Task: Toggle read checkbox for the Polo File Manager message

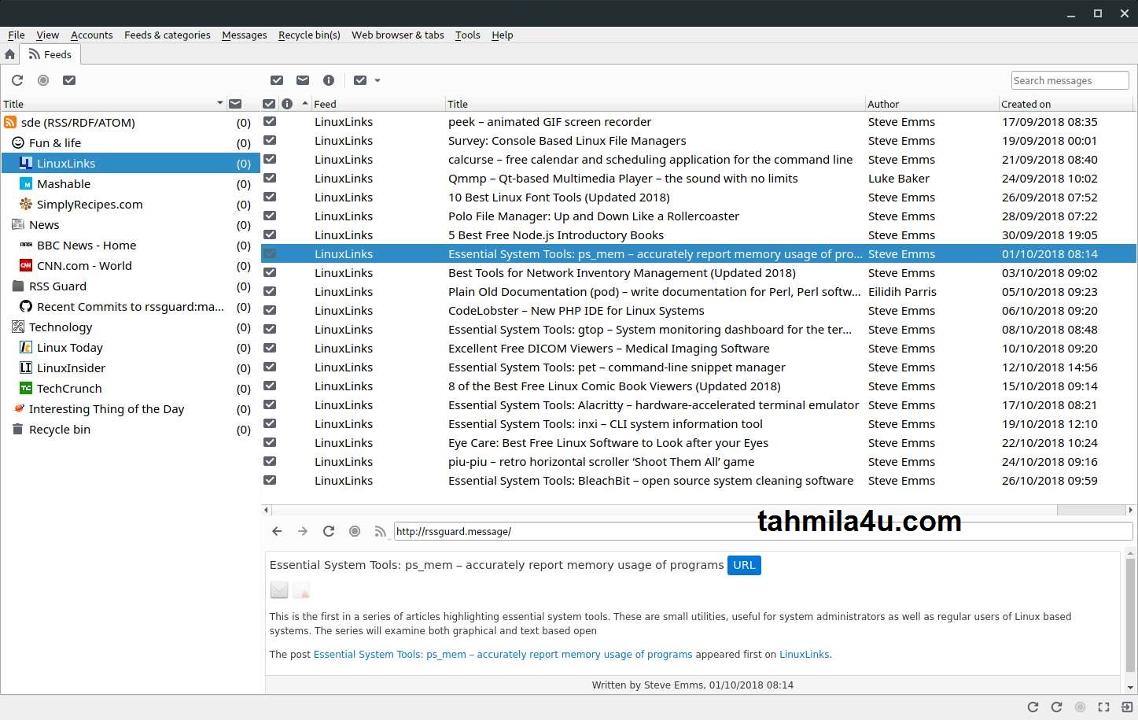Action: click(x=270, y=216)
